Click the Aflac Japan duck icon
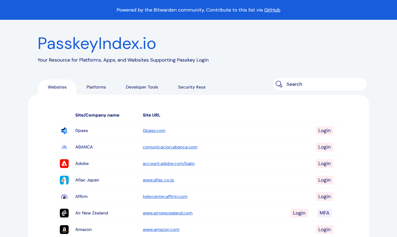The width and height of the screenshot is (397, 237). coord(64,180)
